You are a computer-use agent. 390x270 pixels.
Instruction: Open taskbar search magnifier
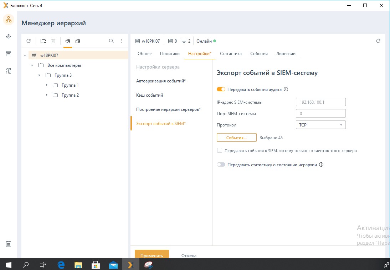25,265
